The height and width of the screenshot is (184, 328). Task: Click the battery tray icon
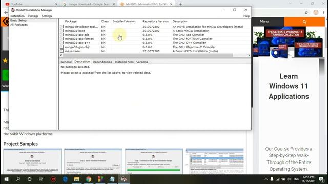point(283,179)
